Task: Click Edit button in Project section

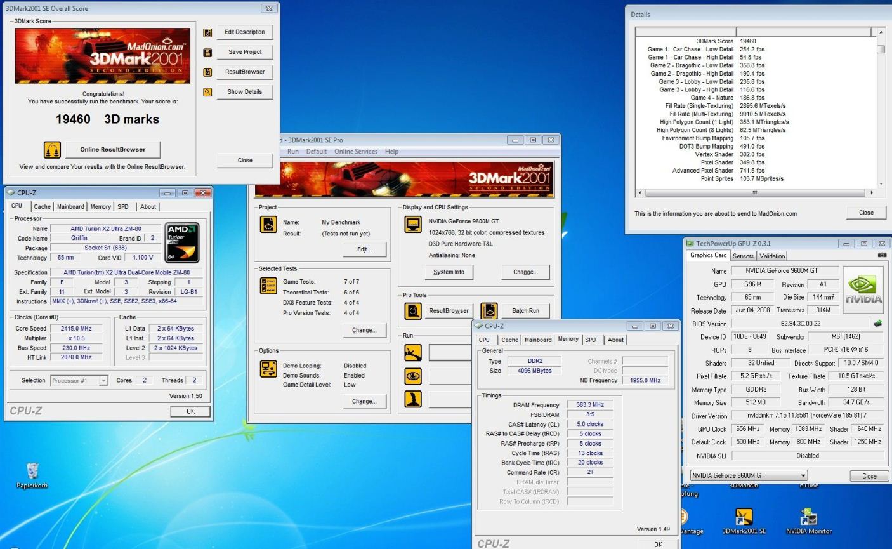Action: pos(364,249)
